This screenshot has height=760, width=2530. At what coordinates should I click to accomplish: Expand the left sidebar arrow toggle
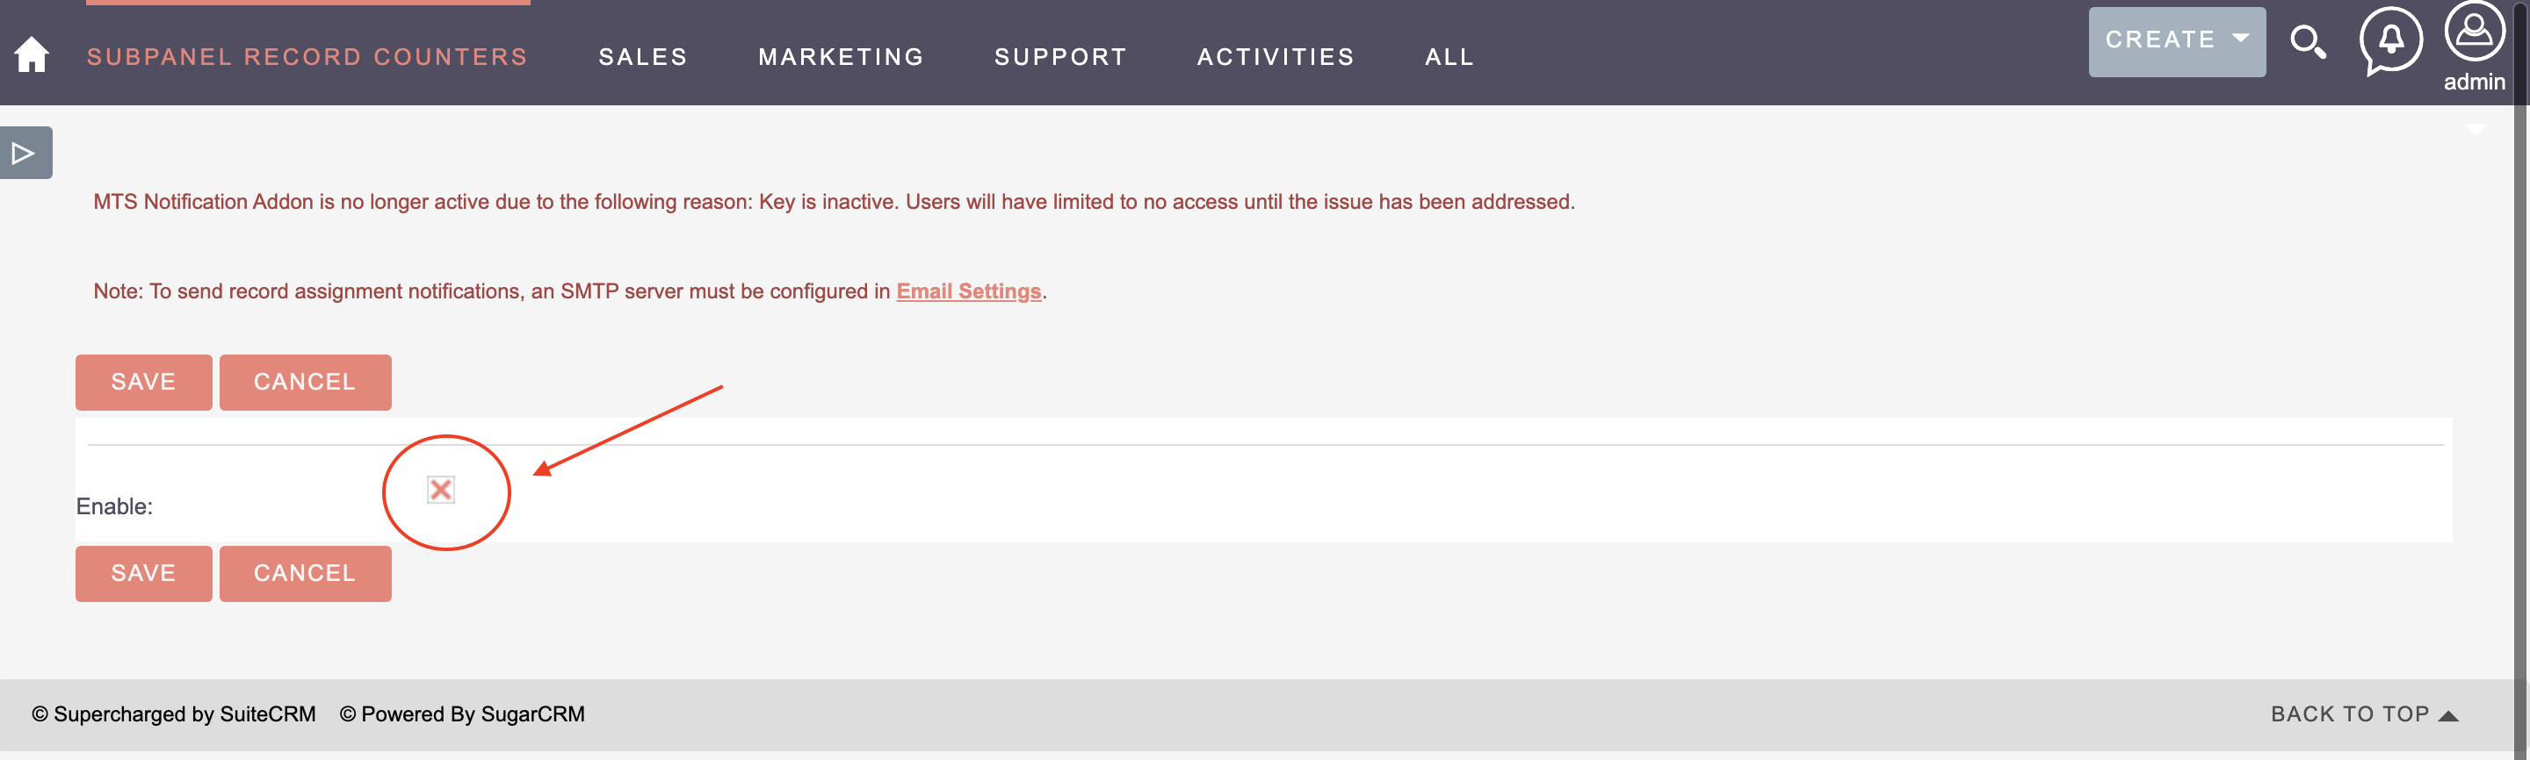[x=25, y=153]
